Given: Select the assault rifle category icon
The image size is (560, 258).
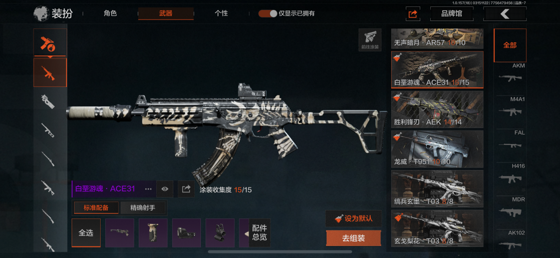Looking at the screenshot, I should [50, 72].
